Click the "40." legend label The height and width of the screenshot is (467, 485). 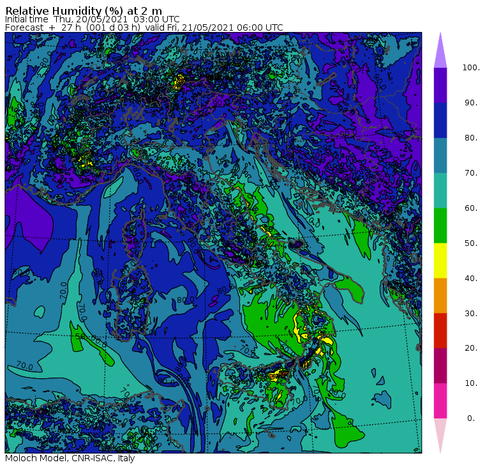tap(471, 278)
